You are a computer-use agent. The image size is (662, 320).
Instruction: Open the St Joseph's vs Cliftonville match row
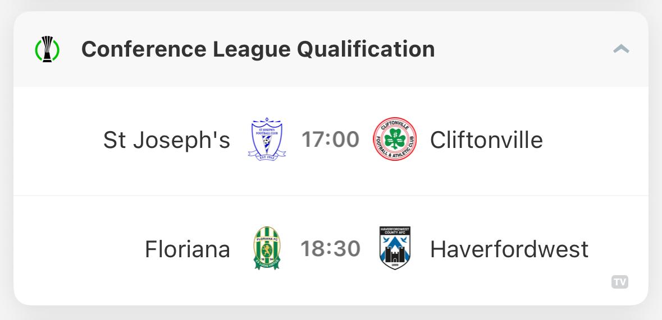click(x=331, y=141)
